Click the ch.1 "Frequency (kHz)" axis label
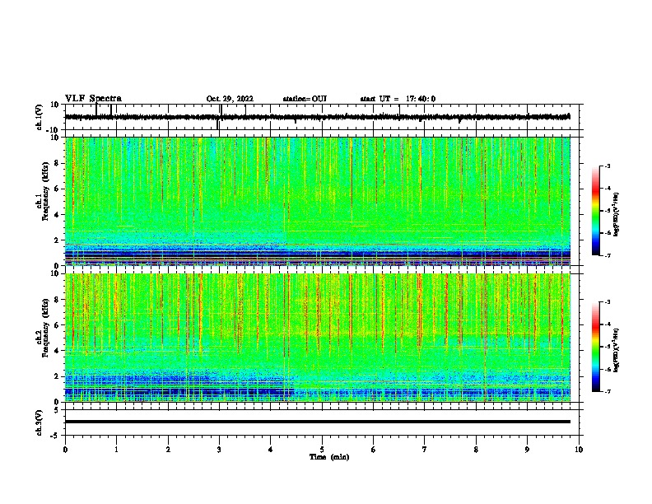Screen dimensions: 652x504 45,191
